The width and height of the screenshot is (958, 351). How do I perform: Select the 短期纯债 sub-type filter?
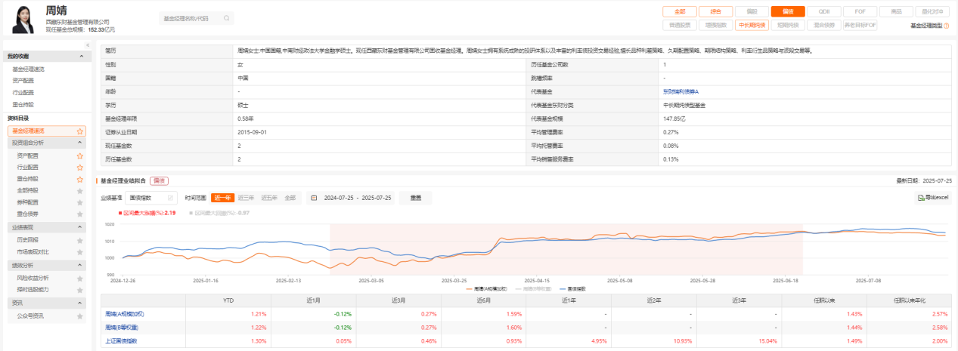tap(788, 25)
